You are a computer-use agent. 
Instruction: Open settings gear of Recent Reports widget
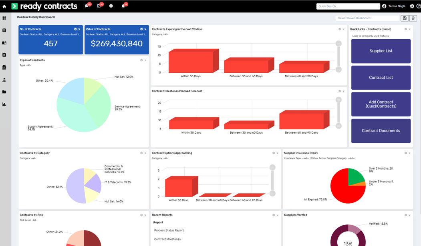274,215
